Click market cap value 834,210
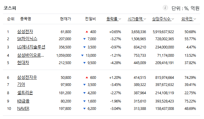Viewport: 204px width, 119px height. coord(140,47)
